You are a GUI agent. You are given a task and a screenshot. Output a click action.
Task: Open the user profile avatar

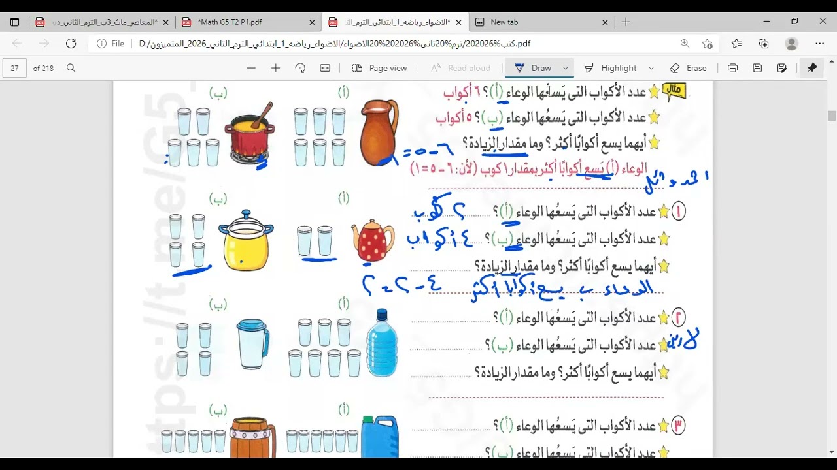(x=792, y=44)
